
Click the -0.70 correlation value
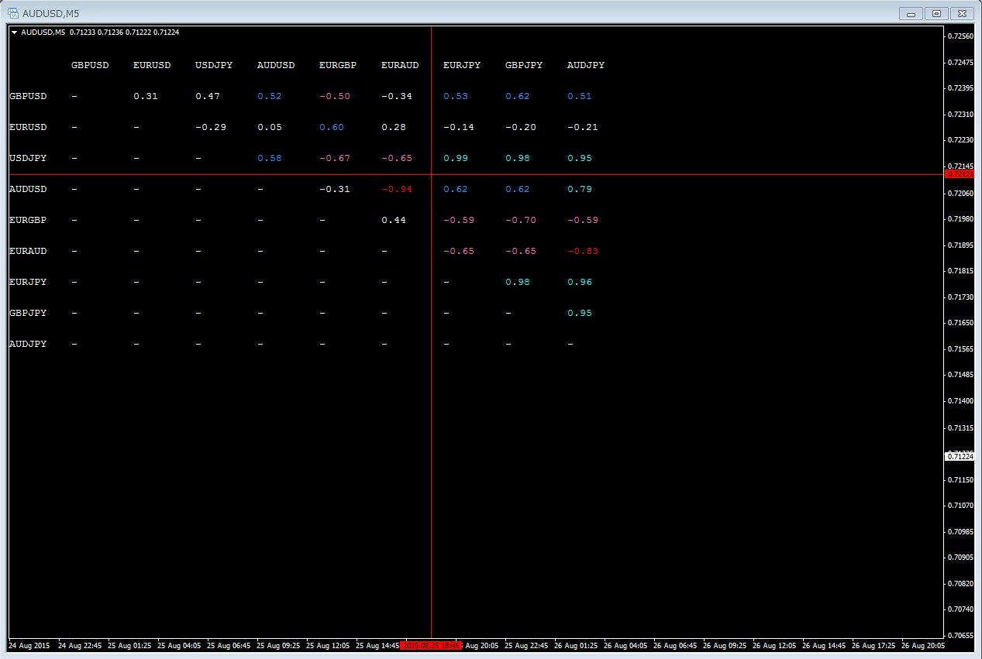[x=521, y=220]
